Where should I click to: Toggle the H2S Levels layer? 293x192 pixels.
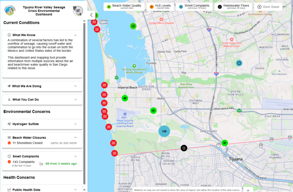(x=160, y=7)
